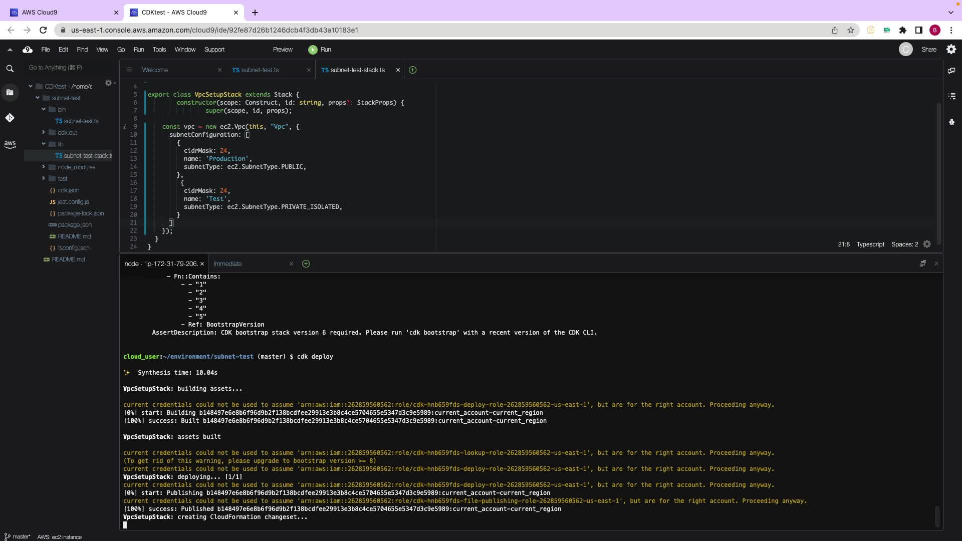Open cdk.json in the file tree
Screen dimensions: 962x541
pos(68,190)
